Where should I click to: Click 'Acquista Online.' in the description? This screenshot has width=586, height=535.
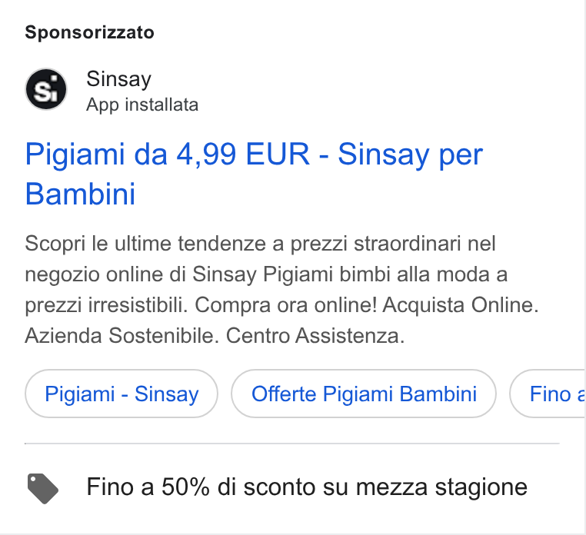point(461,305)
